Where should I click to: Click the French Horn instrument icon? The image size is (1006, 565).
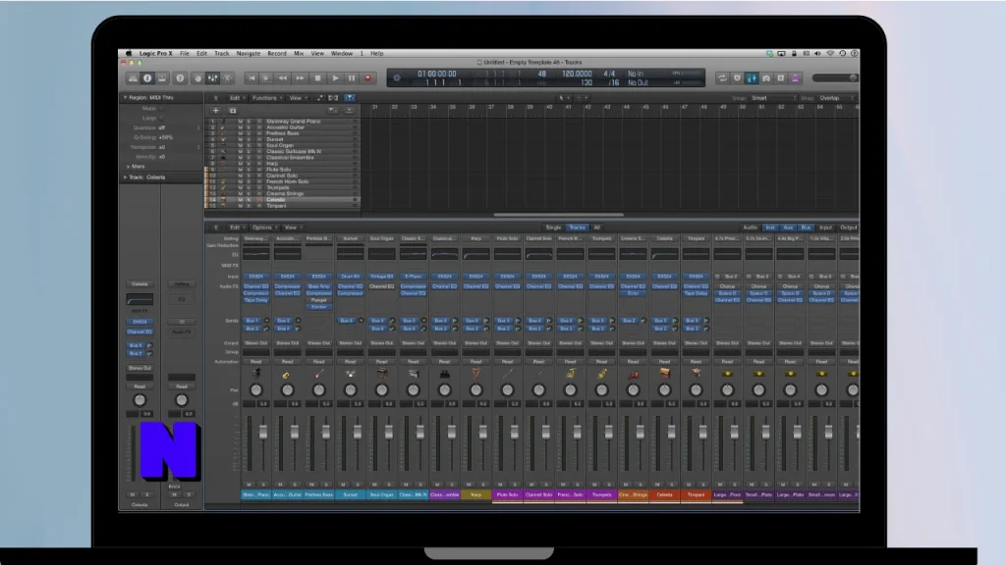[x=571, y=374]
